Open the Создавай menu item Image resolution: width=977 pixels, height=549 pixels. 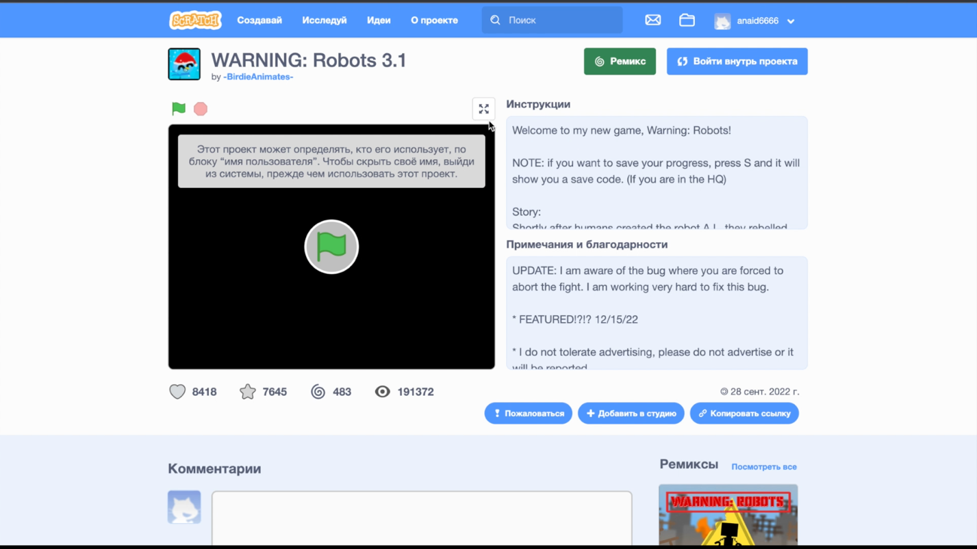(259, 21)
